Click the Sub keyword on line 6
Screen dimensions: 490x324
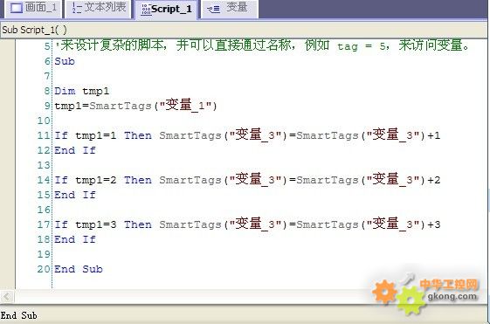pos(65,61)
